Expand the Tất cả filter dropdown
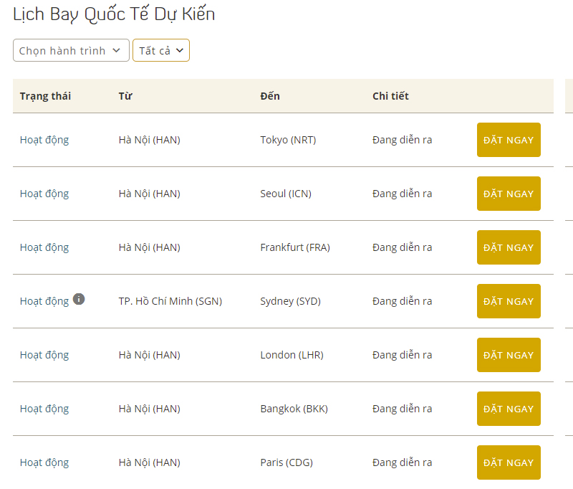573x489 pixels. point(161,50)
